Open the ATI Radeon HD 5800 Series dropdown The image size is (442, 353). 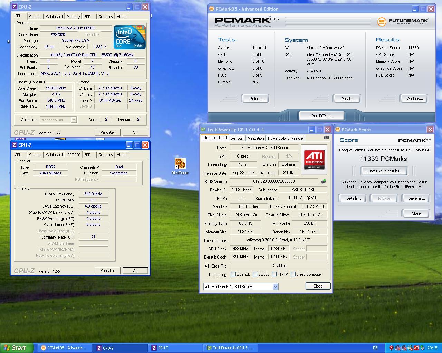point(275,286)
